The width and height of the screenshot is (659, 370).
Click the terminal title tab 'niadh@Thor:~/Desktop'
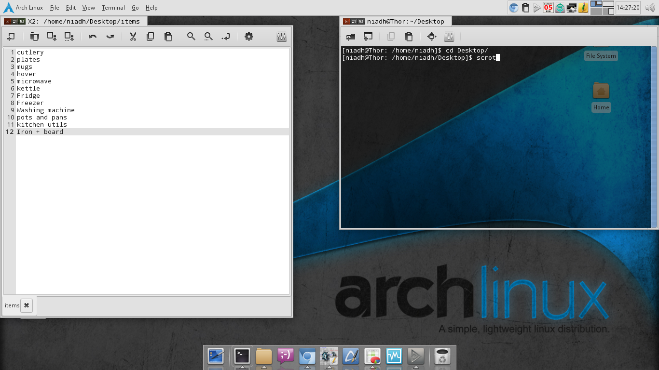coord(405,21)
